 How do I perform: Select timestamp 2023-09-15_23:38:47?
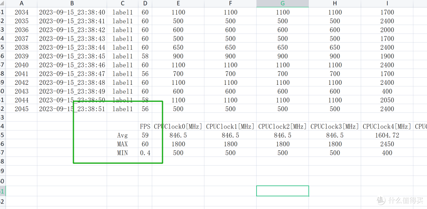72,74
